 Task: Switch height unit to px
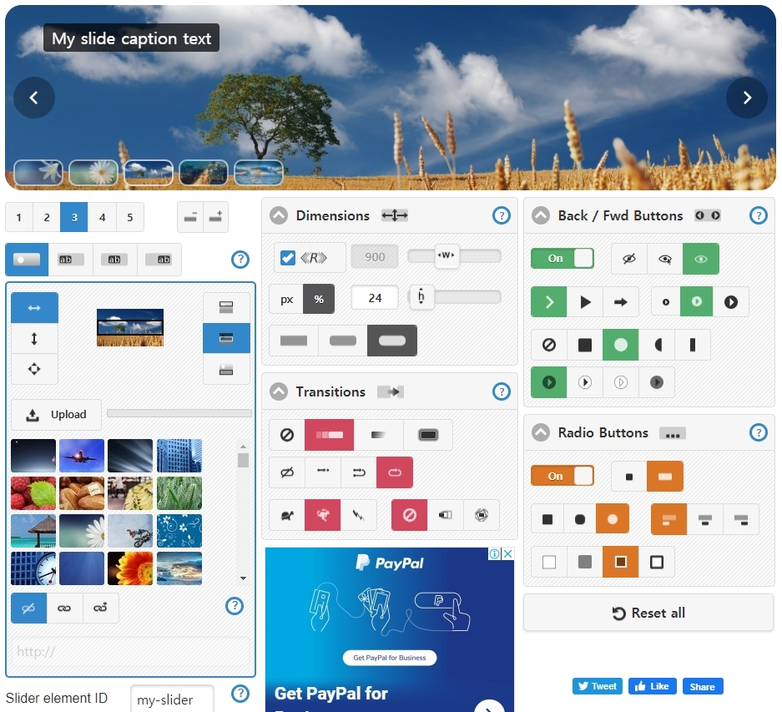pyautogui.click(x=286, y=300)
